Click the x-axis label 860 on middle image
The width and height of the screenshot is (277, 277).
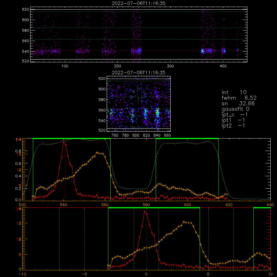168,135
